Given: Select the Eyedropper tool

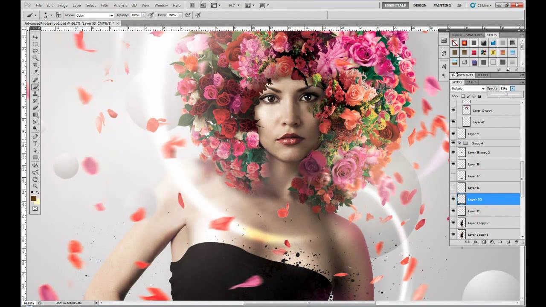Looking at the screenshot, I should [x=35, y=72].
